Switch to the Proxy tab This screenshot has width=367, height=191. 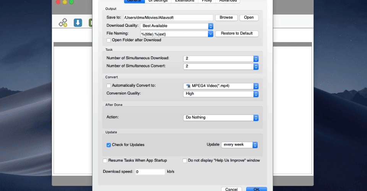(207, 1)
